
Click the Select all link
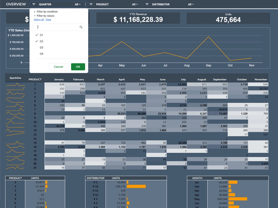39,19
